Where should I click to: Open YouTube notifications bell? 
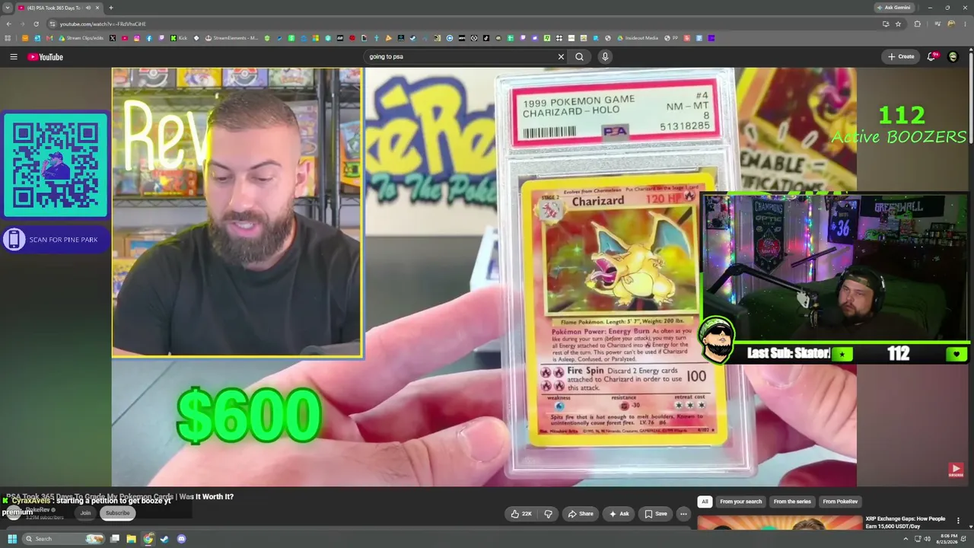tap(932, 56)
